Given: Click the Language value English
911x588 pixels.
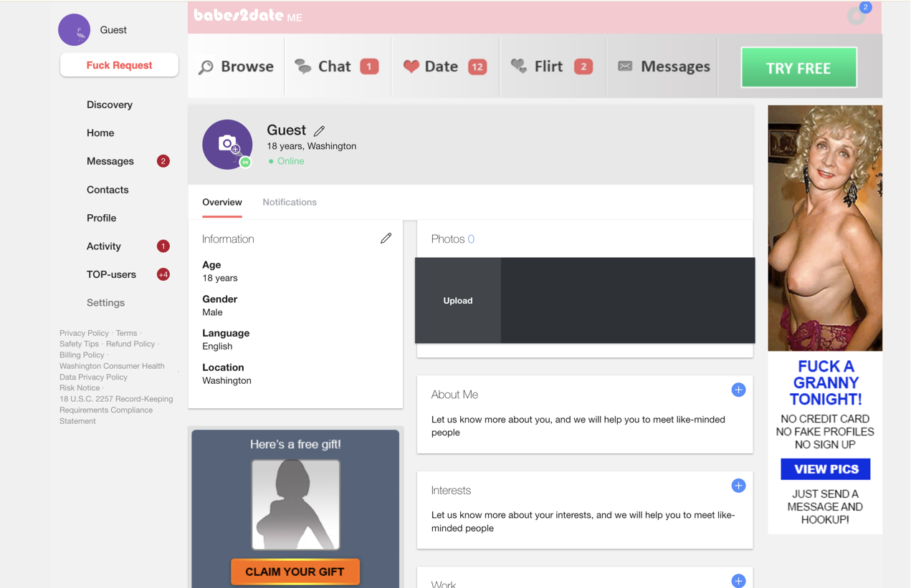Looking at the screenshot, I should point(217,346).
